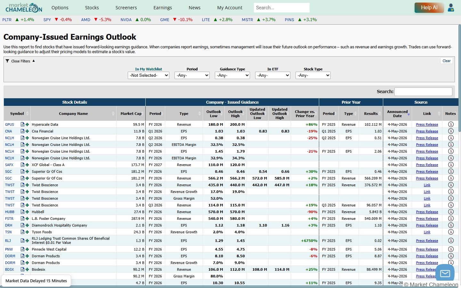The height and width of the screenshot is (288, 461).
Task: Add CNA to watchlist with plus icon
Action: (27, 131)
